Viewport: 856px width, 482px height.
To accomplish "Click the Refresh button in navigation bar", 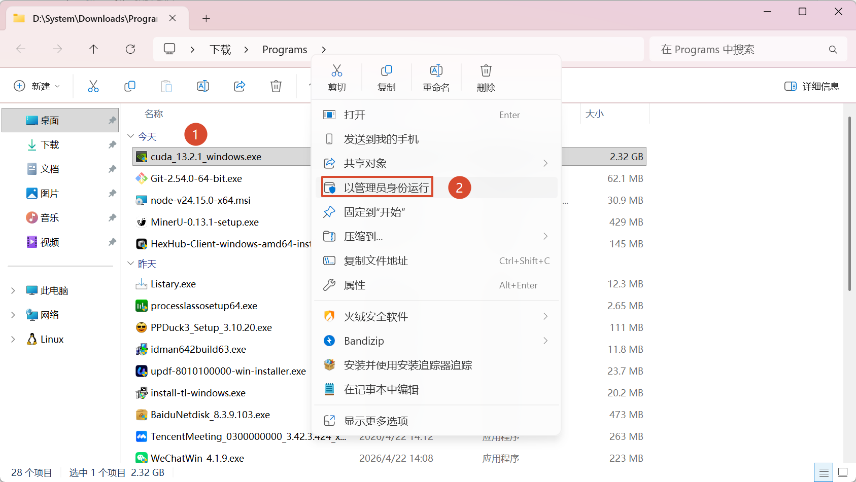I will coord(130,49).
